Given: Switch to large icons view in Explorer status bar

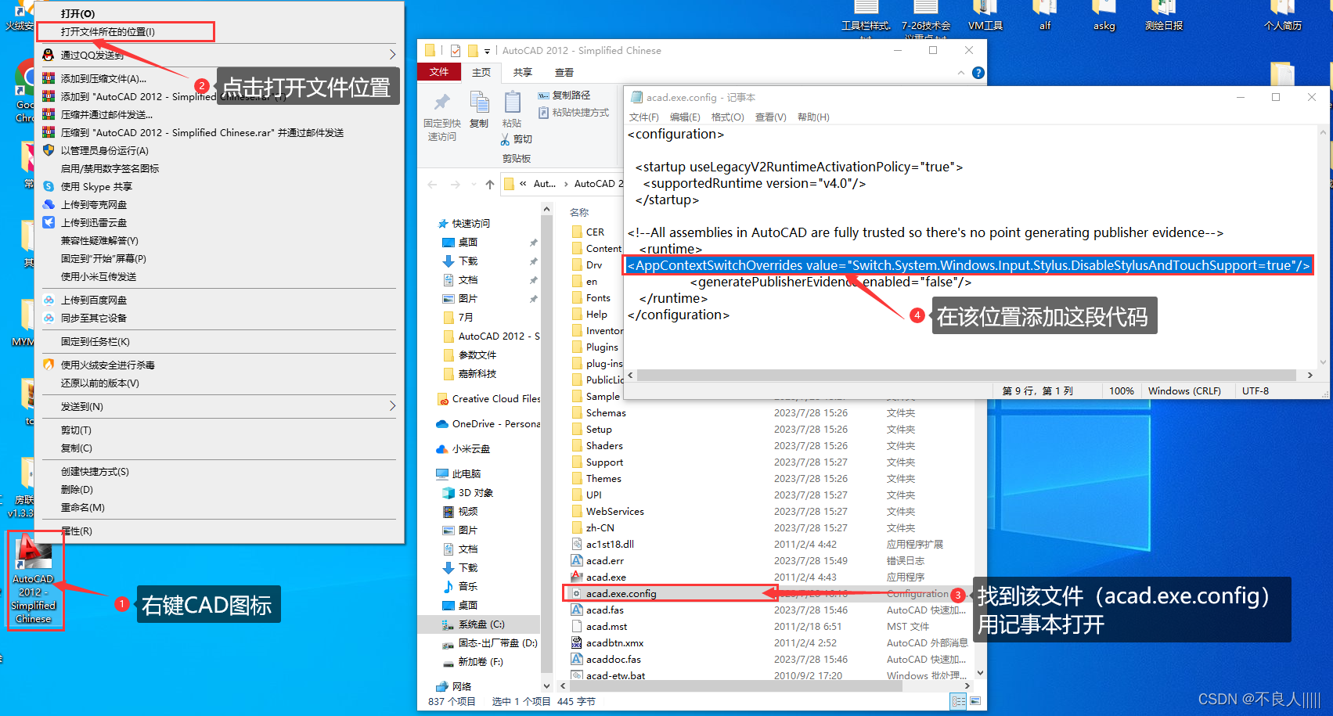Looking at the screenshot, I should pos(975,702).
